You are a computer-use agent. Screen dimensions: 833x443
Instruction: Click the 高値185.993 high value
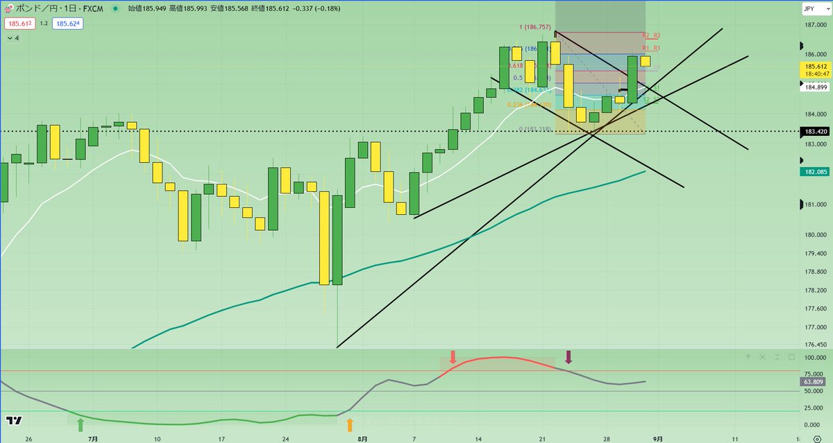[190, 9]
